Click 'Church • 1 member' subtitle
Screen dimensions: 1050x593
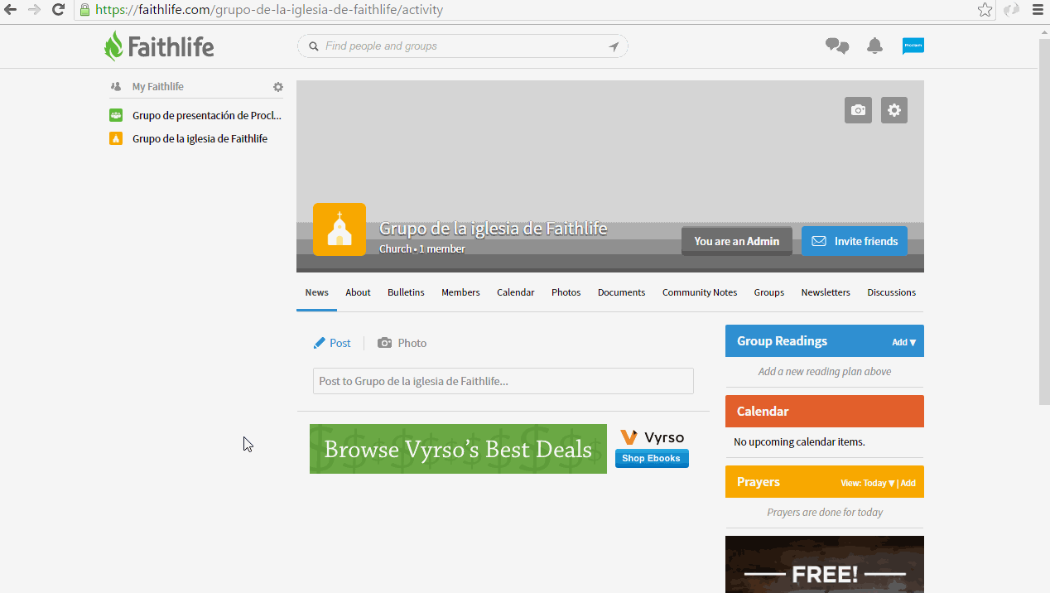tap(422, 248)
